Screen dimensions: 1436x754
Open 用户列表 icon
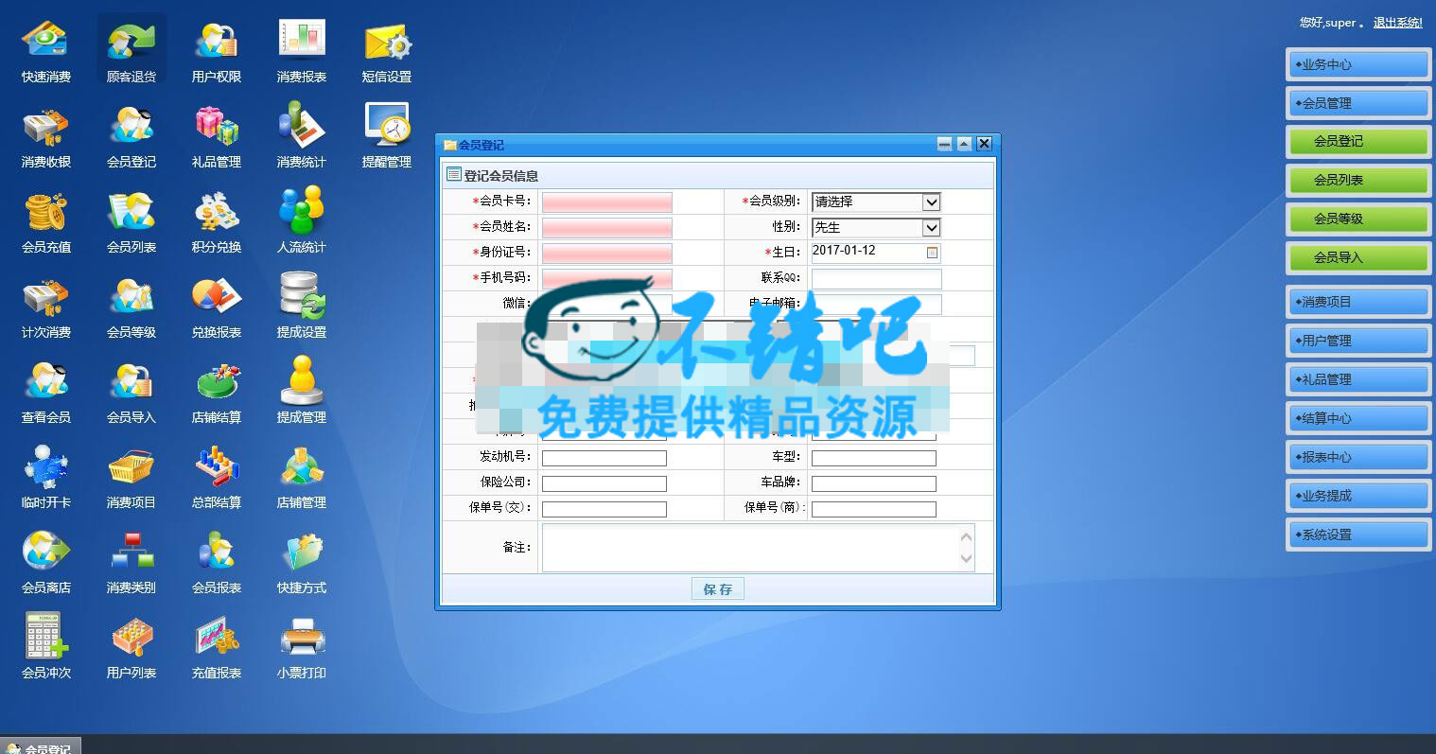pyautogui.click(x=131, y=648)
